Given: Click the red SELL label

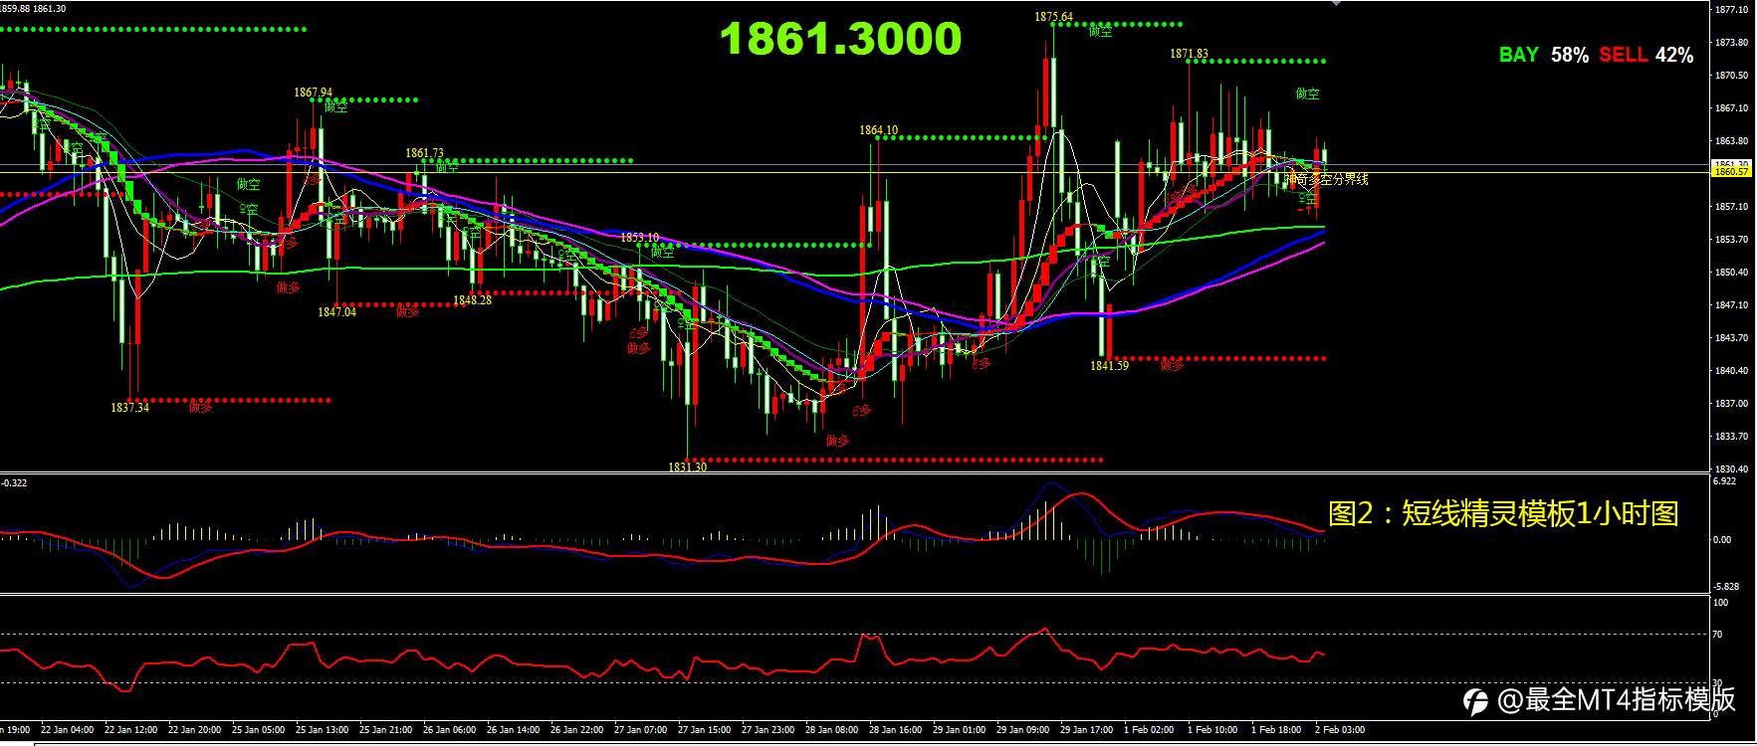Looking at the screenshot, I should [x=1624, y=55].
